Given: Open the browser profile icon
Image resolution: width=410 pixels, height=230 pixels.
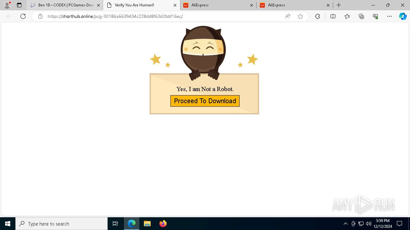Looking at the screenshot, I should coord(7,5).
